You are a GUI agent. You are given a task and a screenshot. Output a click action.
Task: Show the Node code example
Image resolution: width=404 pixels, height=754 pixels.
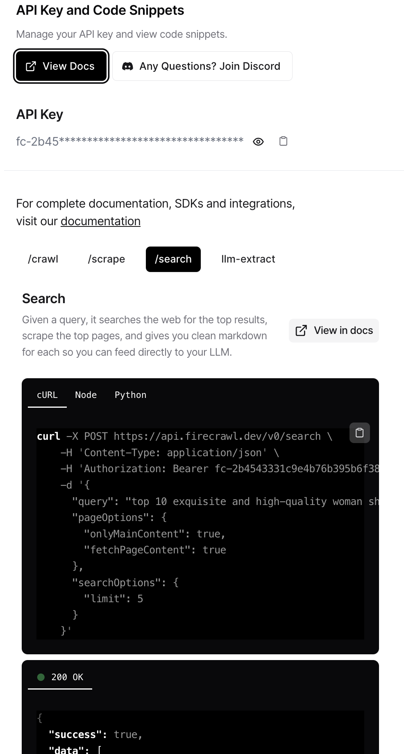click(x=86, y=395)
